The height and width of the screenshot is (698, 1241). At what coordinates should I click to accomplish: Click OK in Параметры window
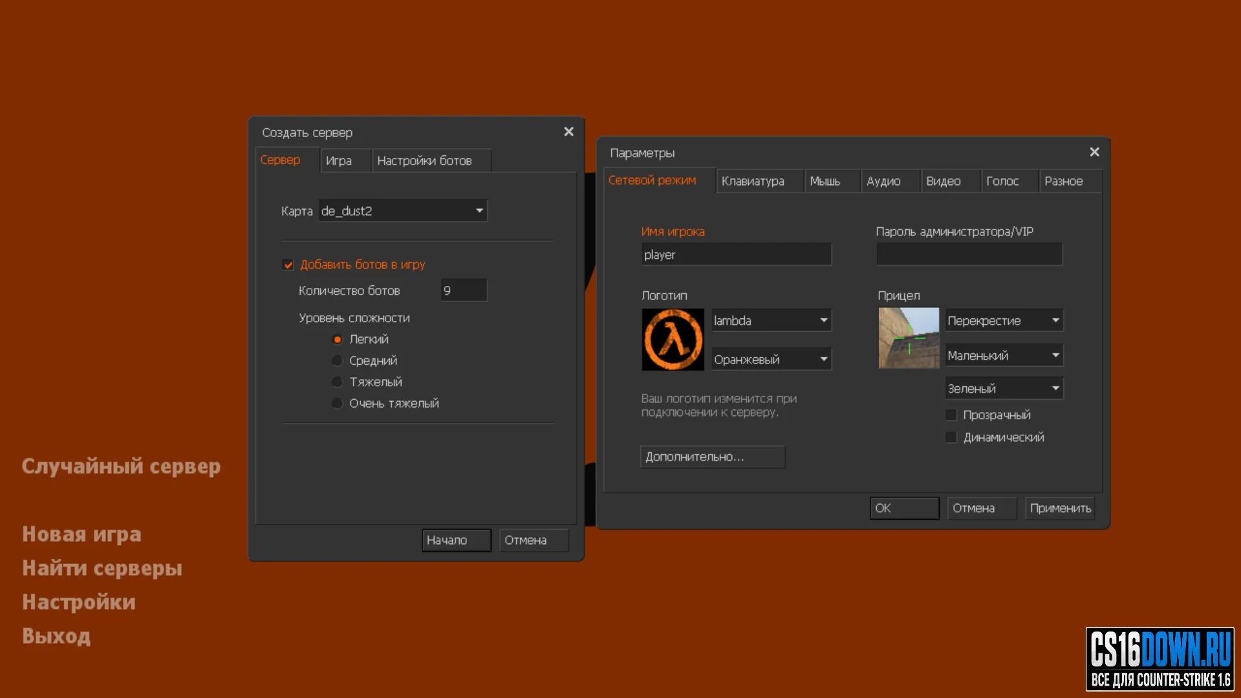click(x=904, y=508)
